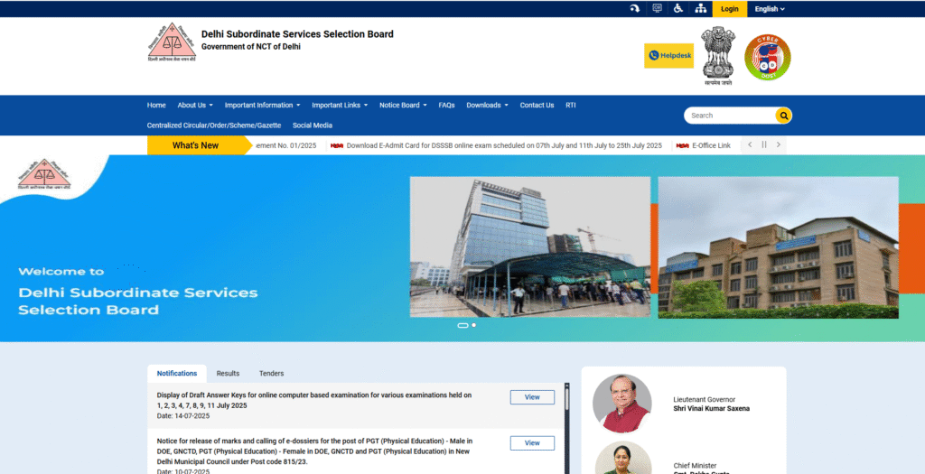Expand the Important Information menu

[263, 105]
